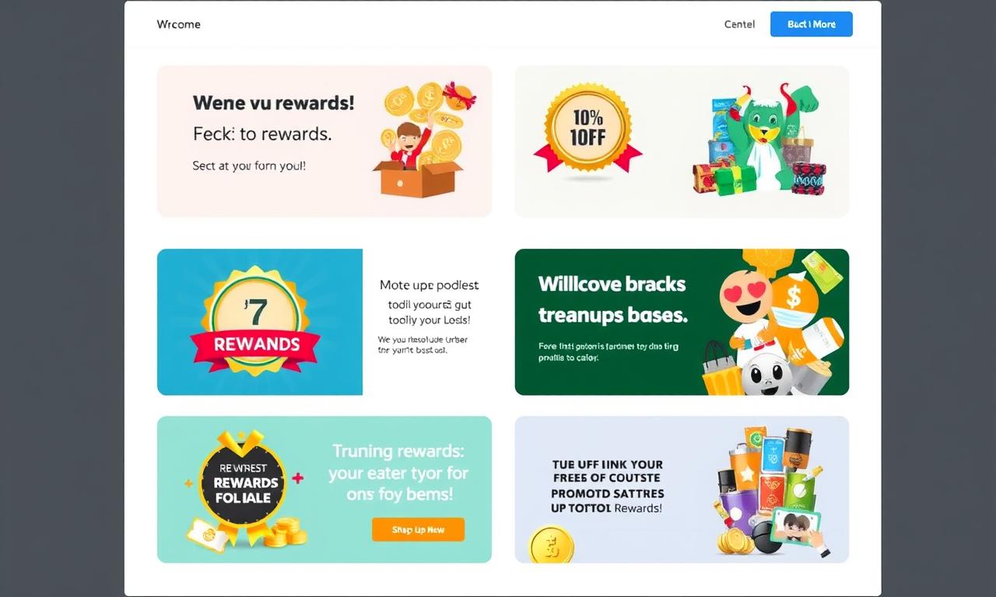Open the Willcove bracks green banner
This screenshot has width=996, height=597.
coord(682,322)
